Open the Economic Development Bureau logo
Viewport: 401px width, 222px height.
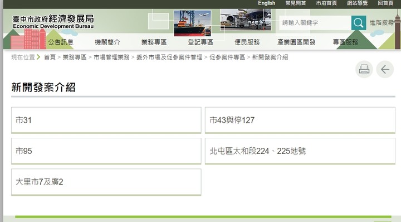pyautogui.click(x=53, y=22)
